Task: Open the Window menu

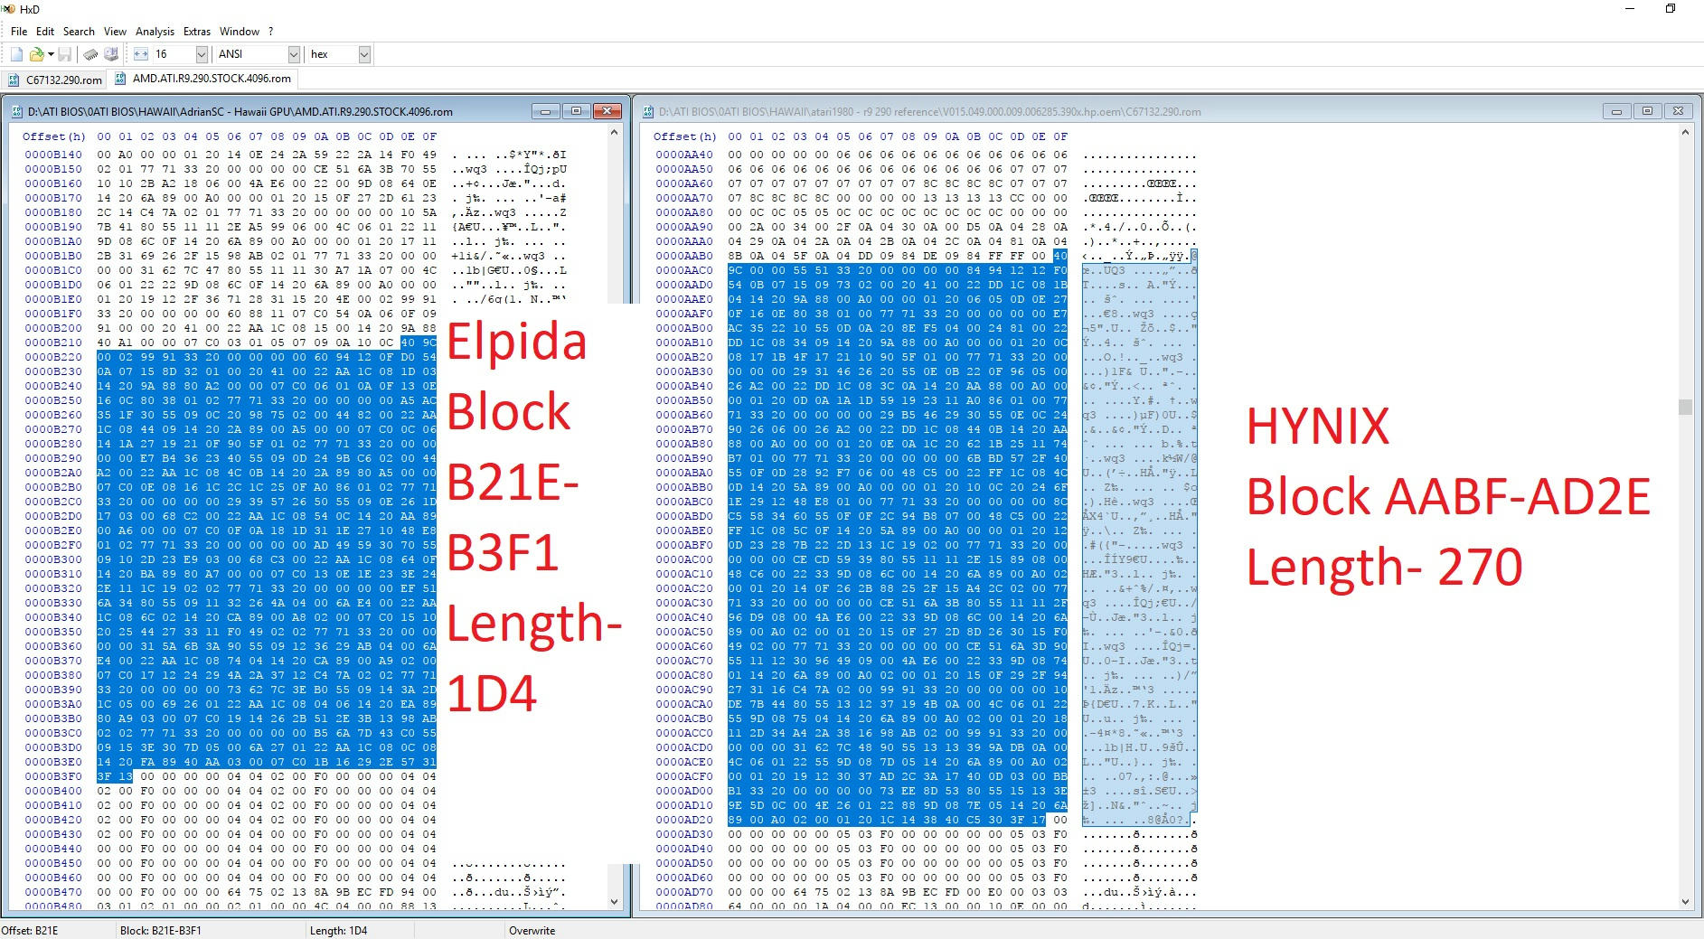Action: (x=239, y=31)
